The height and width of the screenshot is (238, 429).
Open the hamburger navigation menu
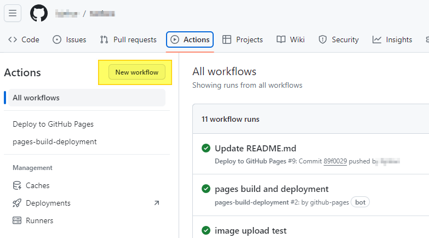13,13
